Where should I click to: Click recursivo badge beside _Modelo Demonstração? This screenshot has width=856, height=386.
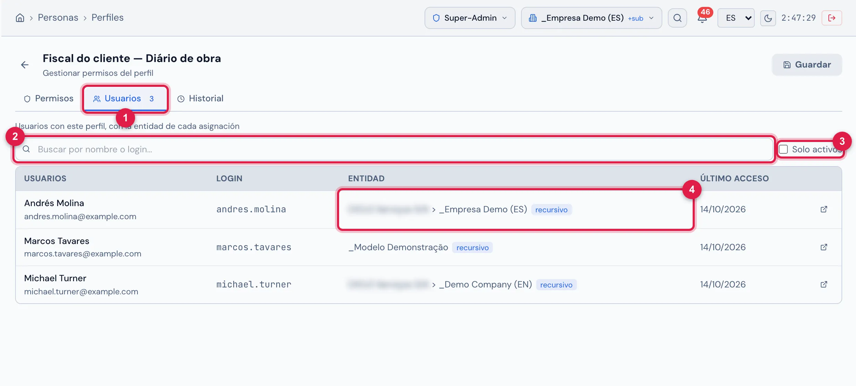(x=472, y=247)
